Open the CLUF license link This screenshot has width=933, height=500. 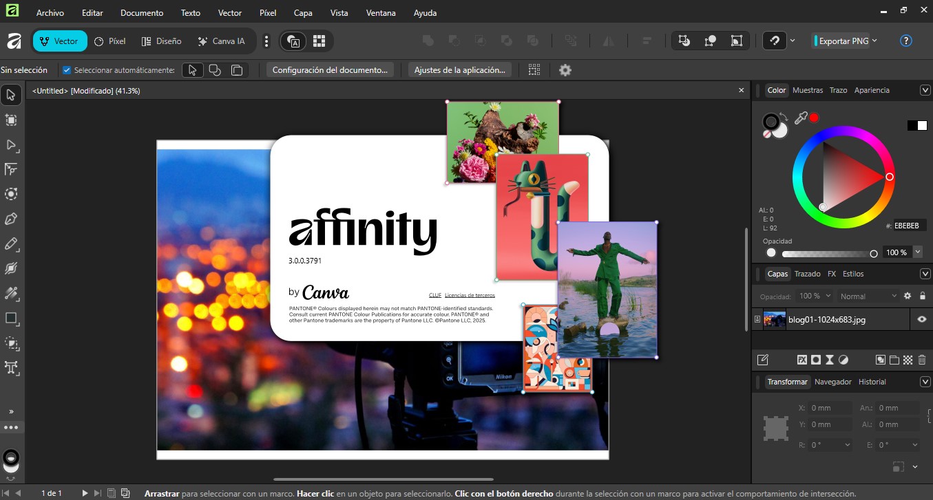pyautogui.click(x=435, y=294)
